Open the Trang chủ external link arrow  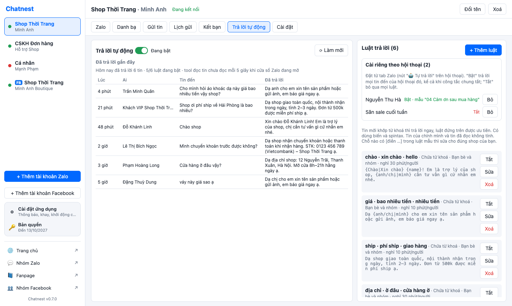coord(76,250)
